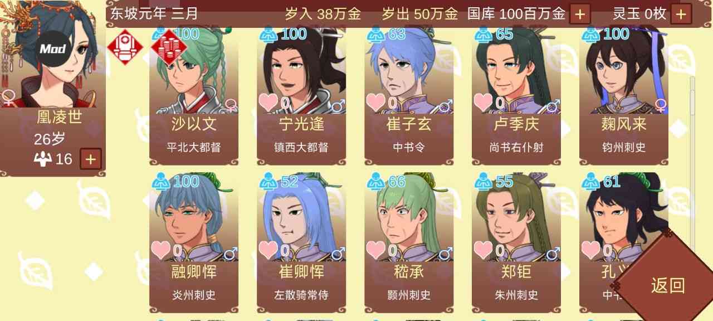Choose the 郑钜 朱州刺史 card
Image resolution: width=713 pixels, height=321 pixels.
pyautogui.click(x=516, y=242)
